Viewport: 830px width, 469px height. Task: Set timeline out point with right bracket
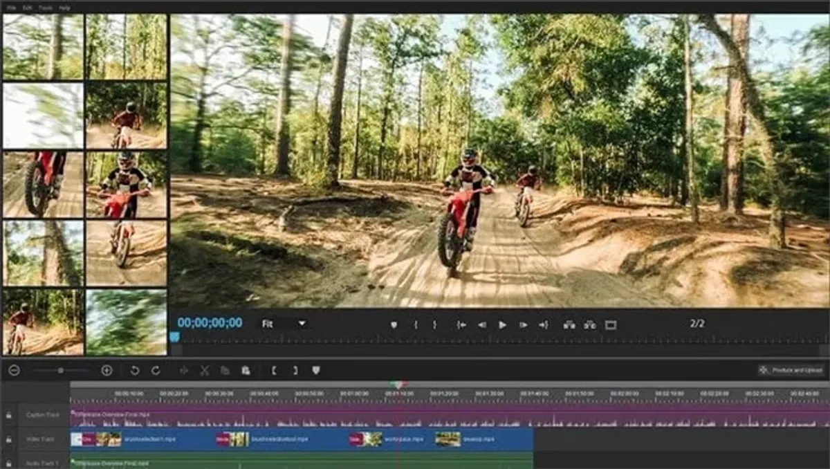pyautogui.click(x=295, y=370)
